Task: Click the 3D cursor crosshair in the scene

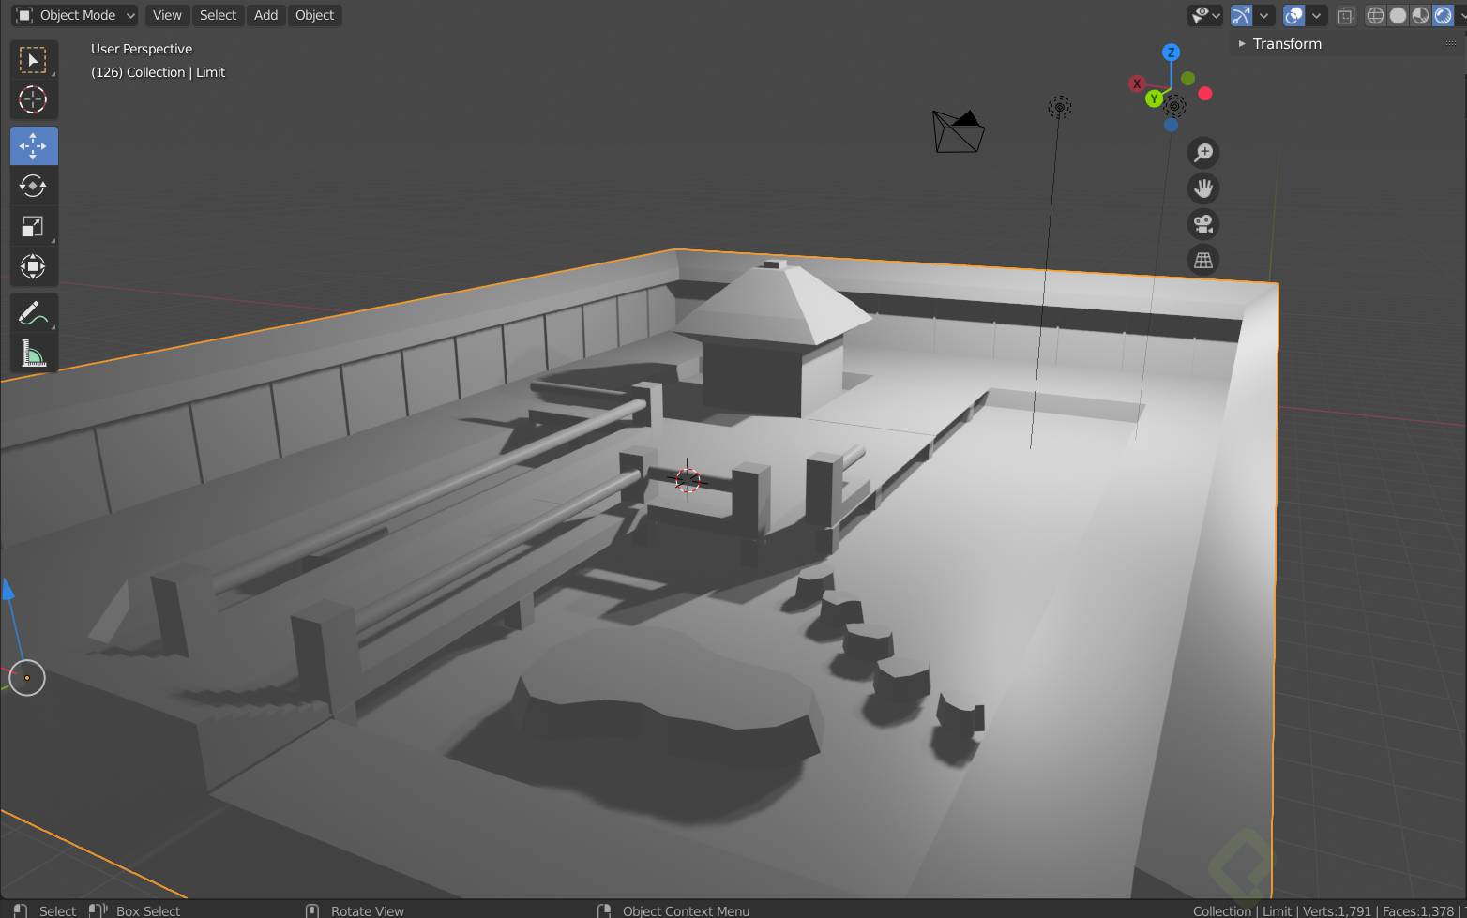Action: tap(688, 479)
